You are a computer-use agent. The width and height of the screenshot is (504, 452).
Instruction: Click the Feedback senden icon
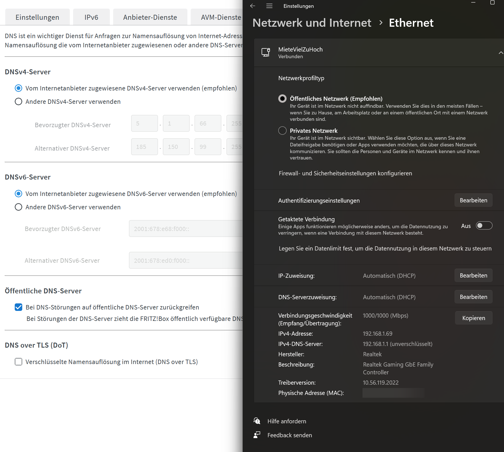[x=257, y=435]
